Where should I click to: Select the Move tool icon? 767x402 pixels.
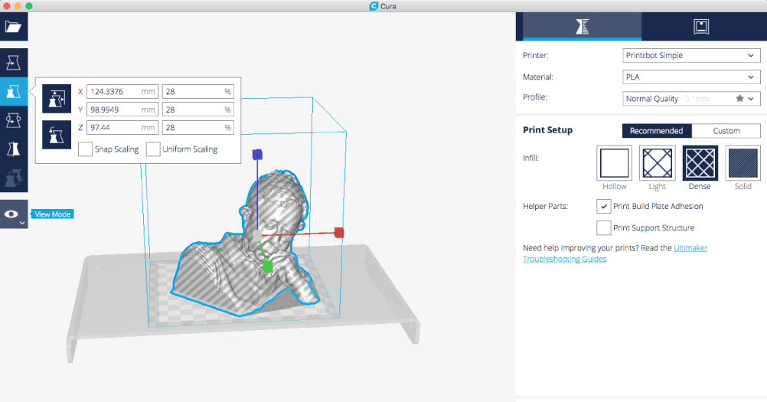(13, 63)
